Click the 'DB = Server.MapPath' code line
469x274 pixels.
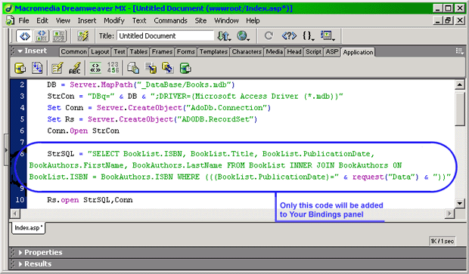click(x=141, y=85)
